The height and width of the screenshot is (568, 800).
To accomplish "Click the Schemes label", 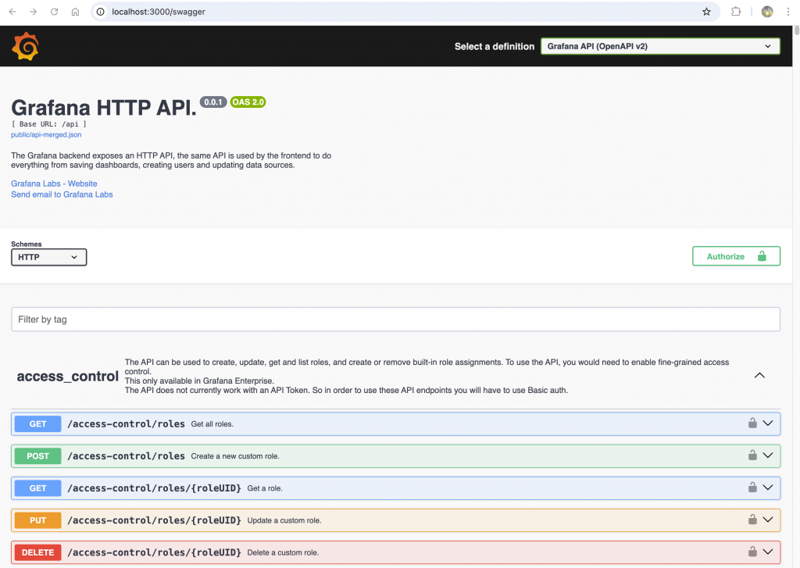I will coord(27,244).
